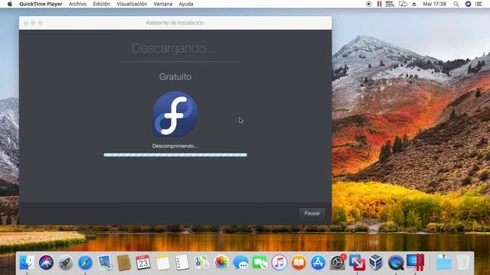The image size is (490, 275).
Task: Launch Siri from the Dock
Action: point(46,262)
